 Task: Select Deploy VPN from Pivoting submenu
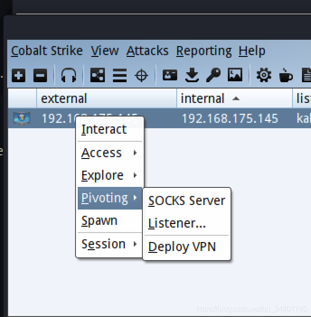pyautogui.click(x=187, y=247)
